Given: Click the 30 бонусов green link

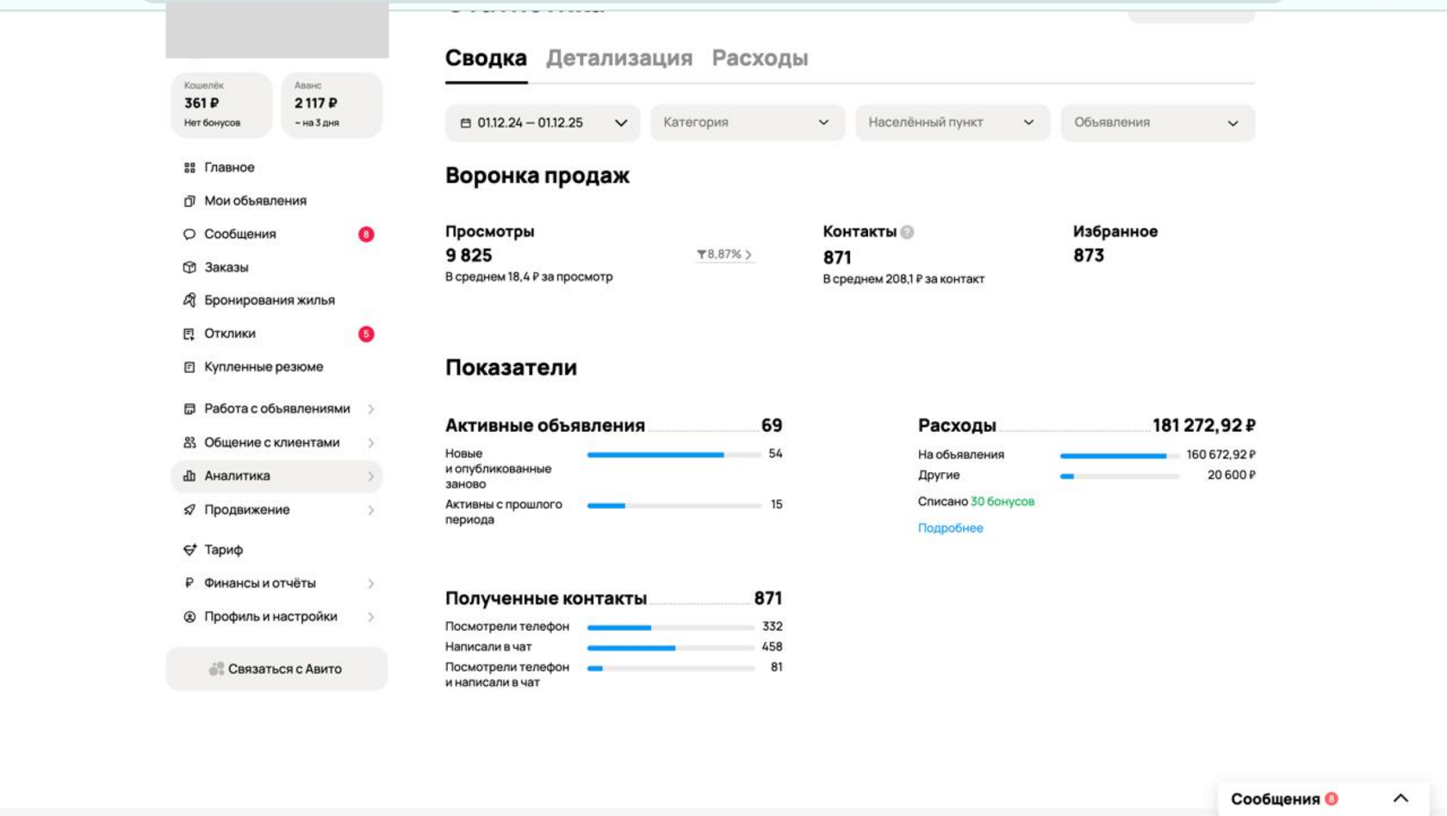Looking at the screenshot, I should pyautogui.click(x=1003, y=501).
